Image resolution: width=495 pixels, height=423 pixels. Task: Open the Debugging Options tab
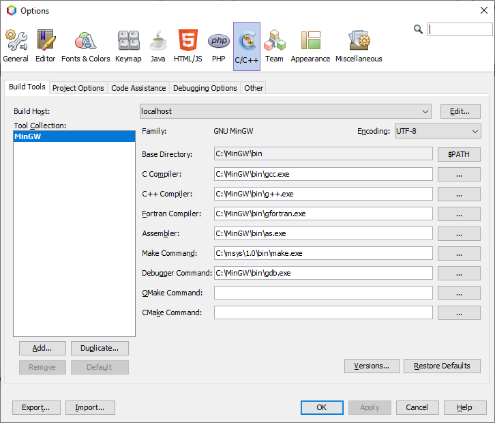(205, 88)
